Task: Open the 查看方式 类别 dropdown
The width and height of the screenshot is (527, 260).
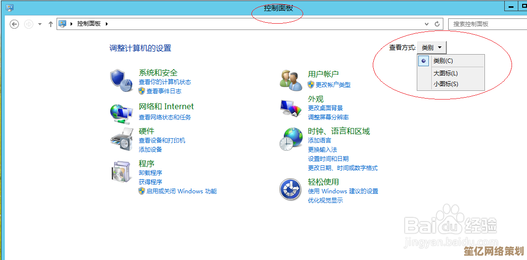Action: point(432,47)
